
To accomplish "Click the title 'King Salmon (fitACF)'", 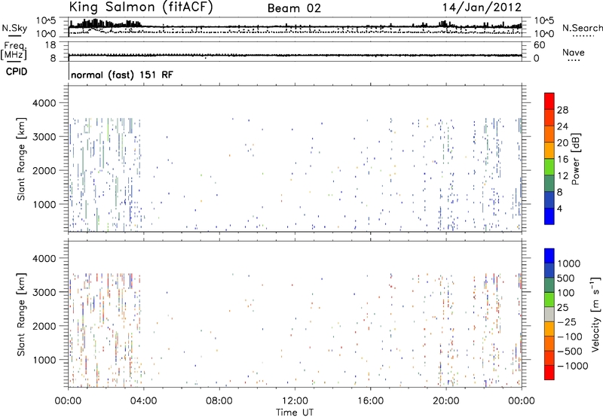I will [x=141, y=8].
